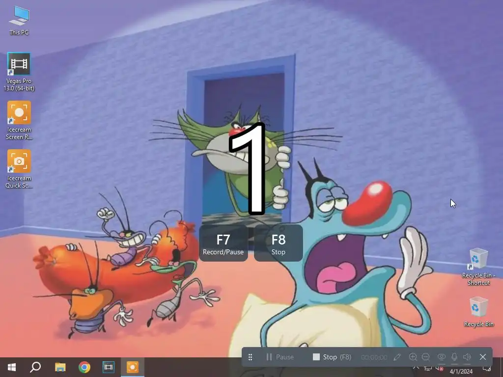Image resolution: width=503 pixels, height=377 pixels.
Task: Open Vegas Pro from the taskbar
Action: click(109, 367)
